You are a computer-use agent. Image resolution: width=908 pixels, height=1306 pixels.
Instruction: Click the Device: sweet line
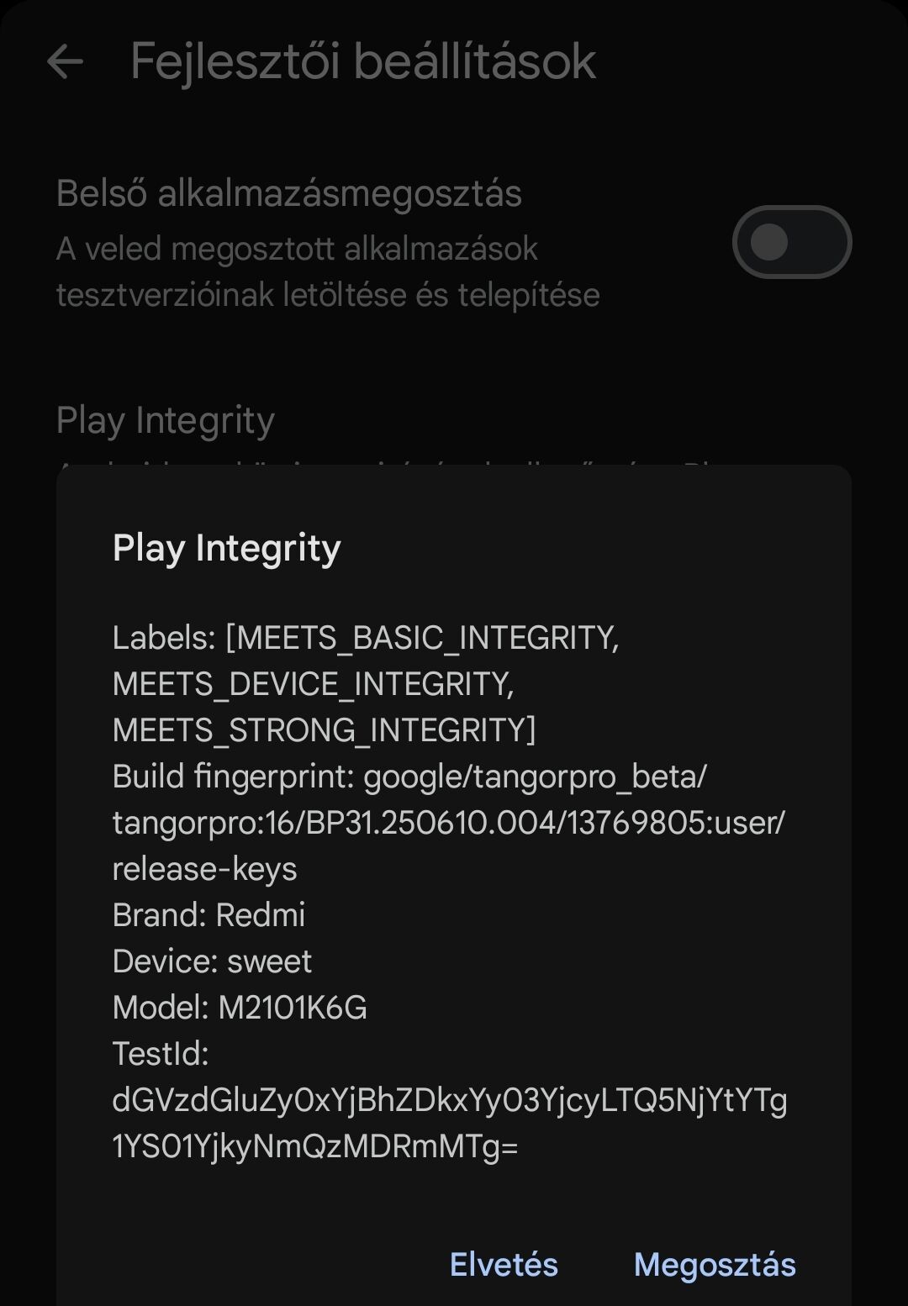tap(212, 961)
